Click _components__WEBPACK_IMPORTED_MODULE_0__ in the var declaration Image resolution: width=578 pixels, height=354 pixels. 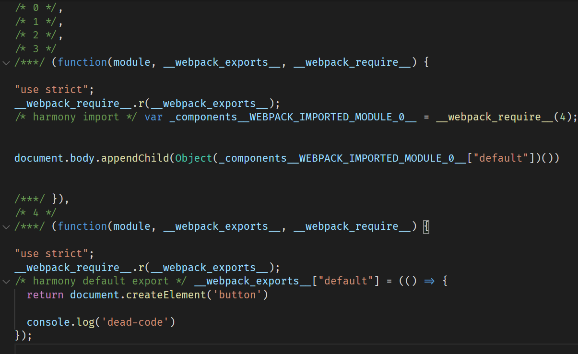coord(293,117)
